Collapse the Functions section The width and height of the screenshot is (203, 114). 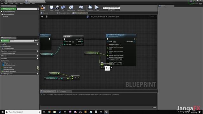tap(1, 51)
